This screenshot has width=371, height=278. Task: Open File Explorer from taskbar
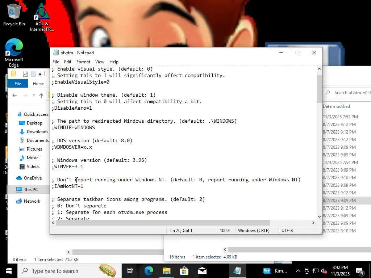point(167,271)
